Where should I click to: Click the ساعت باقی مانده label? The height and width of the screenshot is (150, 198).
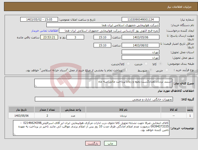click(28, 38)
